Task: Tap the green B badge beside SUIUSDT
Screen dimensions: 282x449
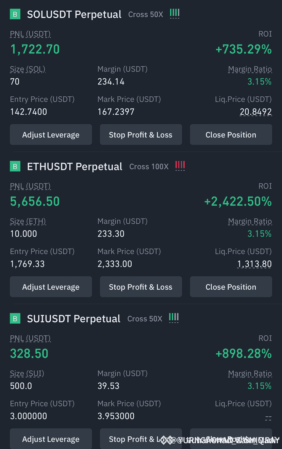Action: pyautogui.click(x=15, y=319)
